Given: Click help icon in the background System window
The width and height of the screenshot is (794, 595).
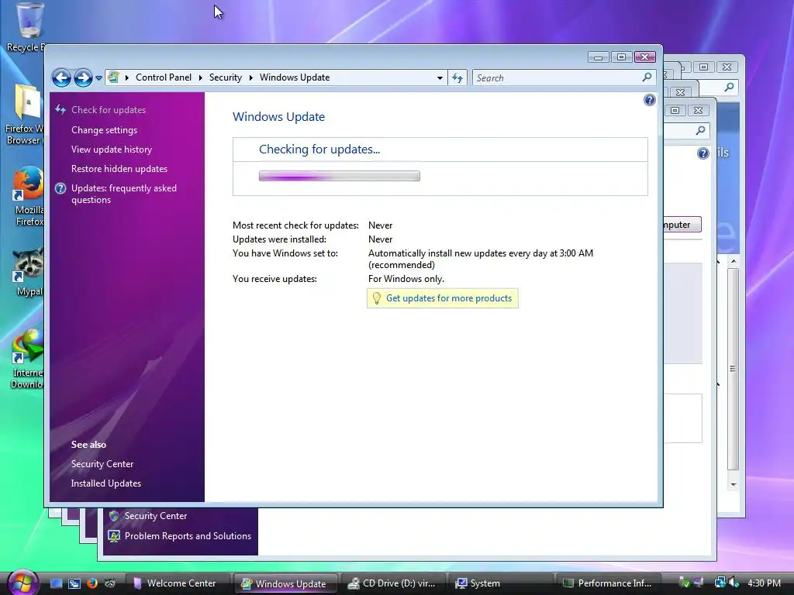Looking at the screenshot, I should pos(703,153).
